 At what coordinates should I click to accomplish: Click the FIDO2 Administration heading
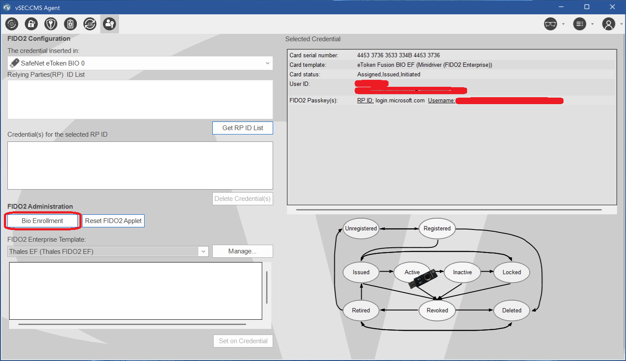pos(40,207)
